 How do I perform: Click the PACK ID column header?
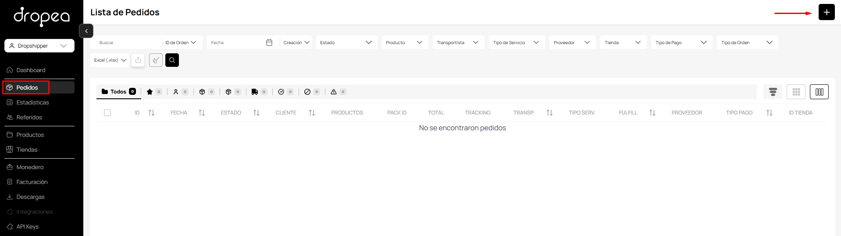coord(397,113)
